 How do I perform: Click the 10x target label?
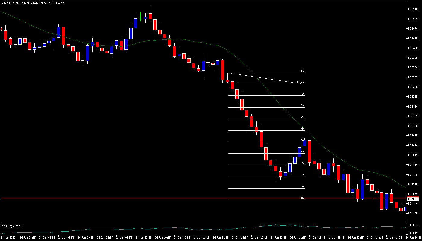(302, 198)
